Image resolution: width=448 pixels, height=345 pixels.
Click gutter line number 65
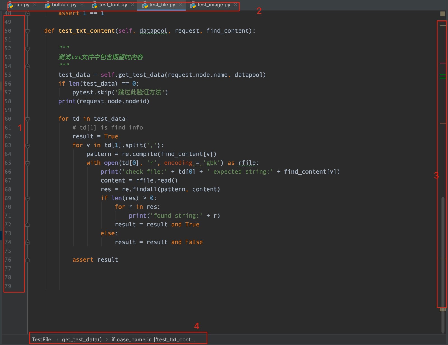[x=8, y=163]
